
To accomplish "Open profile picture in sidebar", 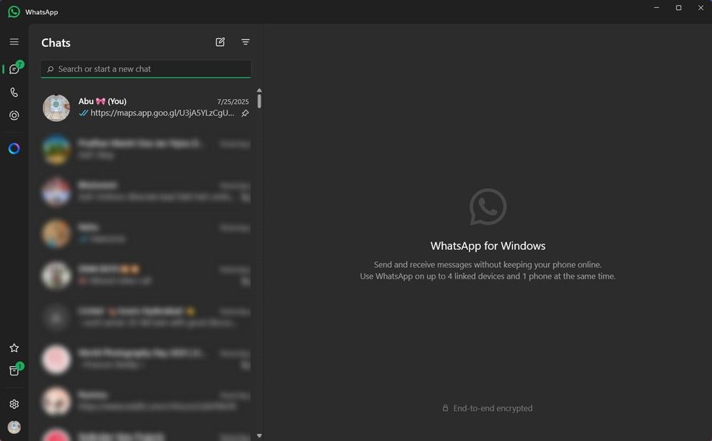I will [14, 427].
